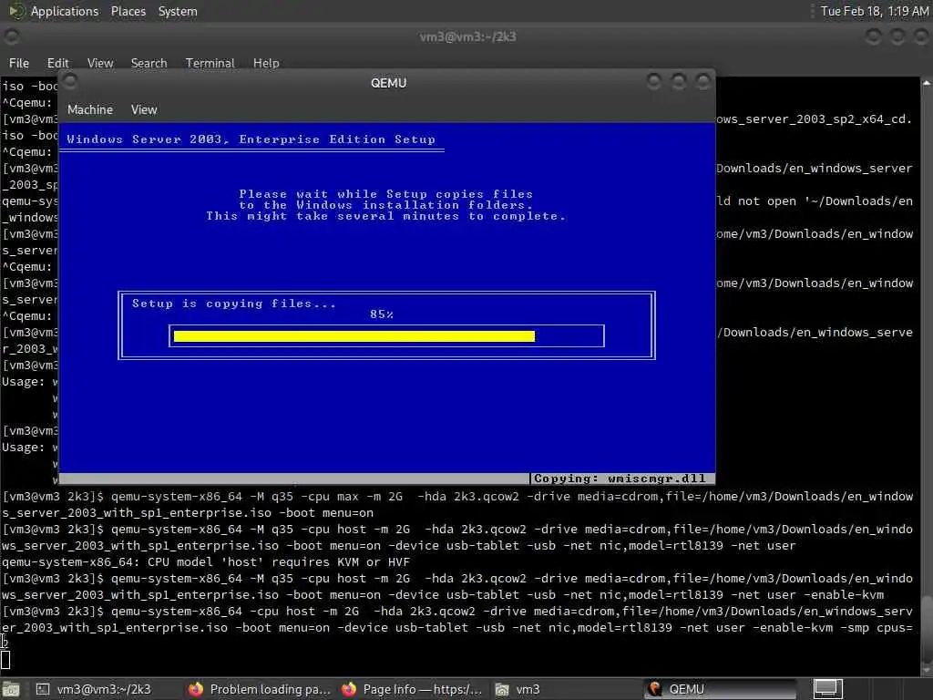The height and width of the screenshot is (700, 933).
Task: Click the show desktop icon in taskbar
Action: point(11,689)
